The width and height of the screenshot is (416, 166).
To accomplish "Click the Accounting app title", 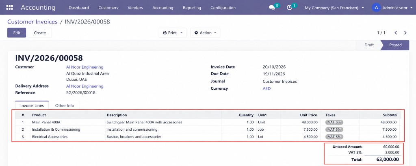I will [38, 7].
